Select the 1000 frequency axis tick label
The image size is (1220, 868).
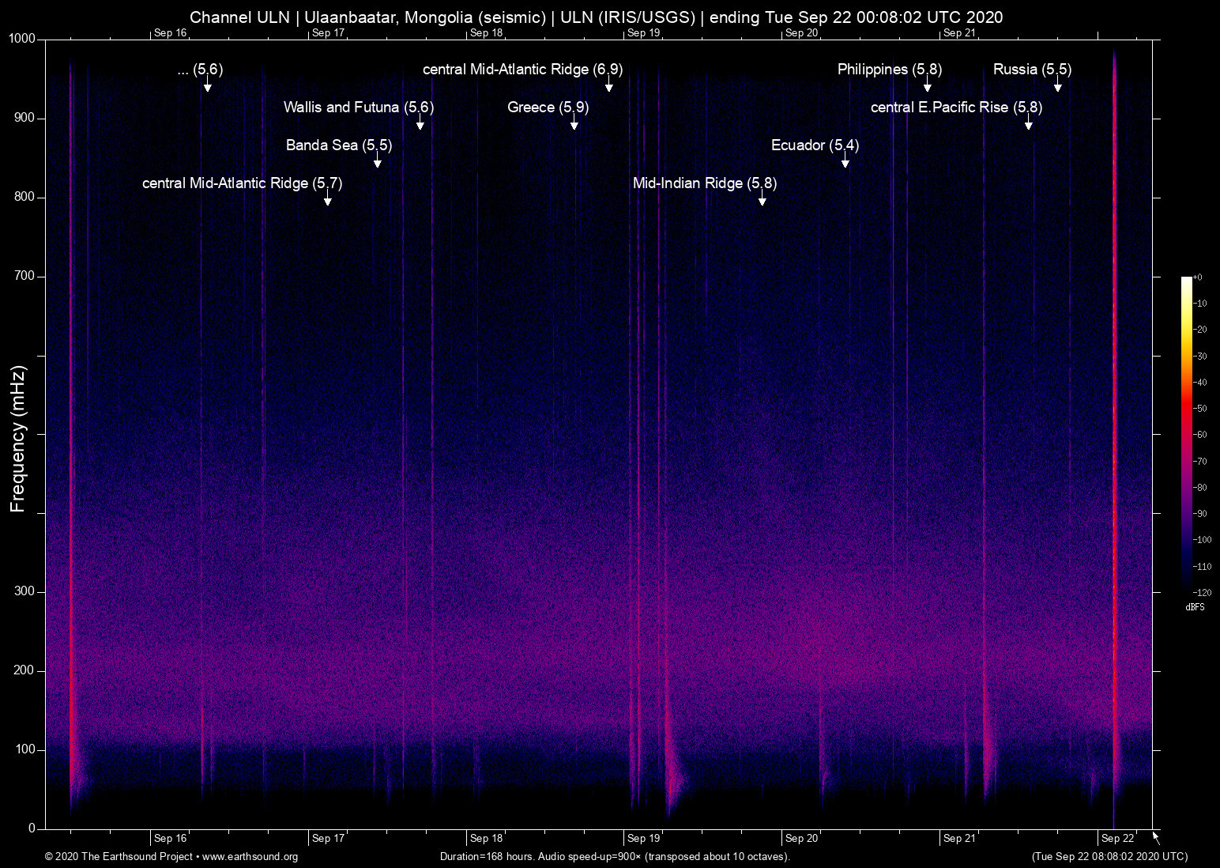22,40
